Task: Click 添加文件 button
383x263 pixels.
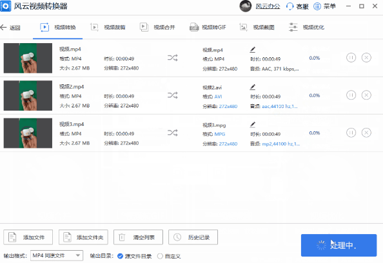Action: (x=28, y=237)
